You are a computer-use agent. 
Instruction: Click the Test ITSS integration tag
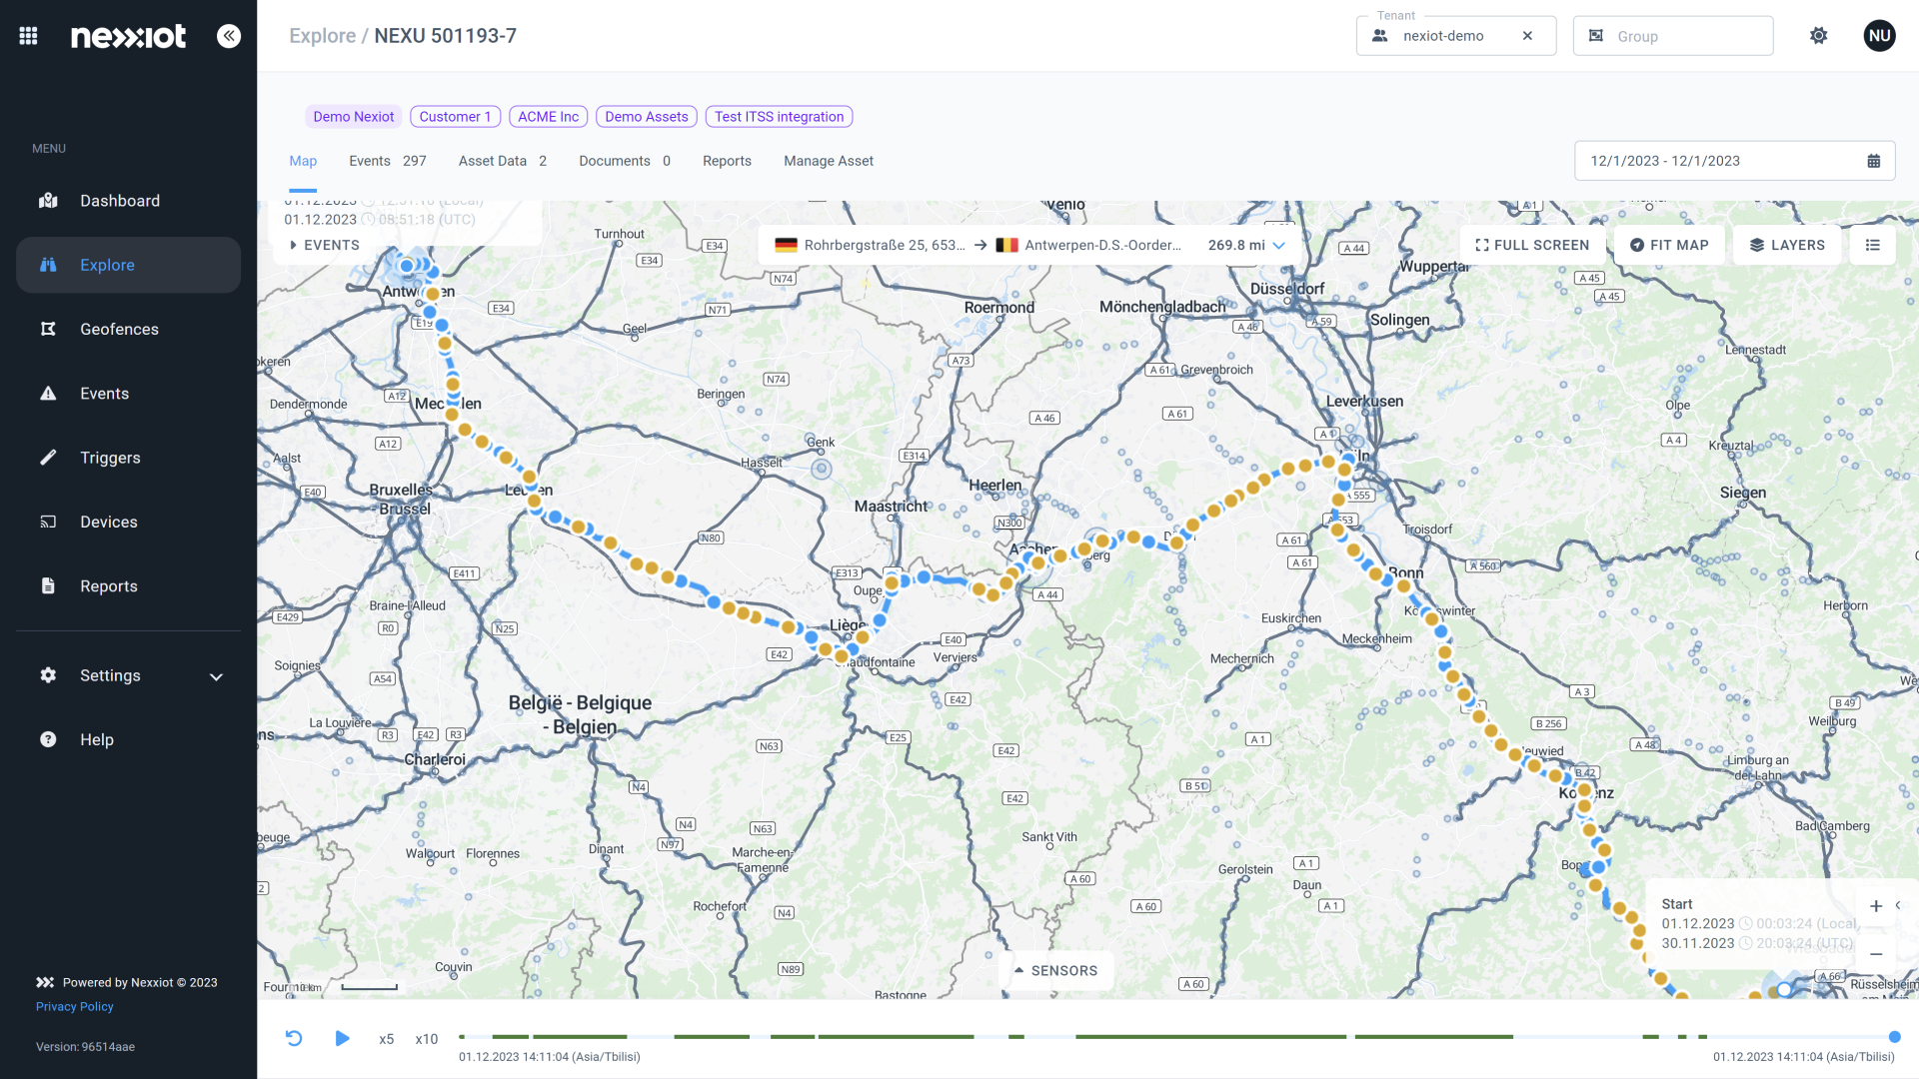click(x=779, y=117)
